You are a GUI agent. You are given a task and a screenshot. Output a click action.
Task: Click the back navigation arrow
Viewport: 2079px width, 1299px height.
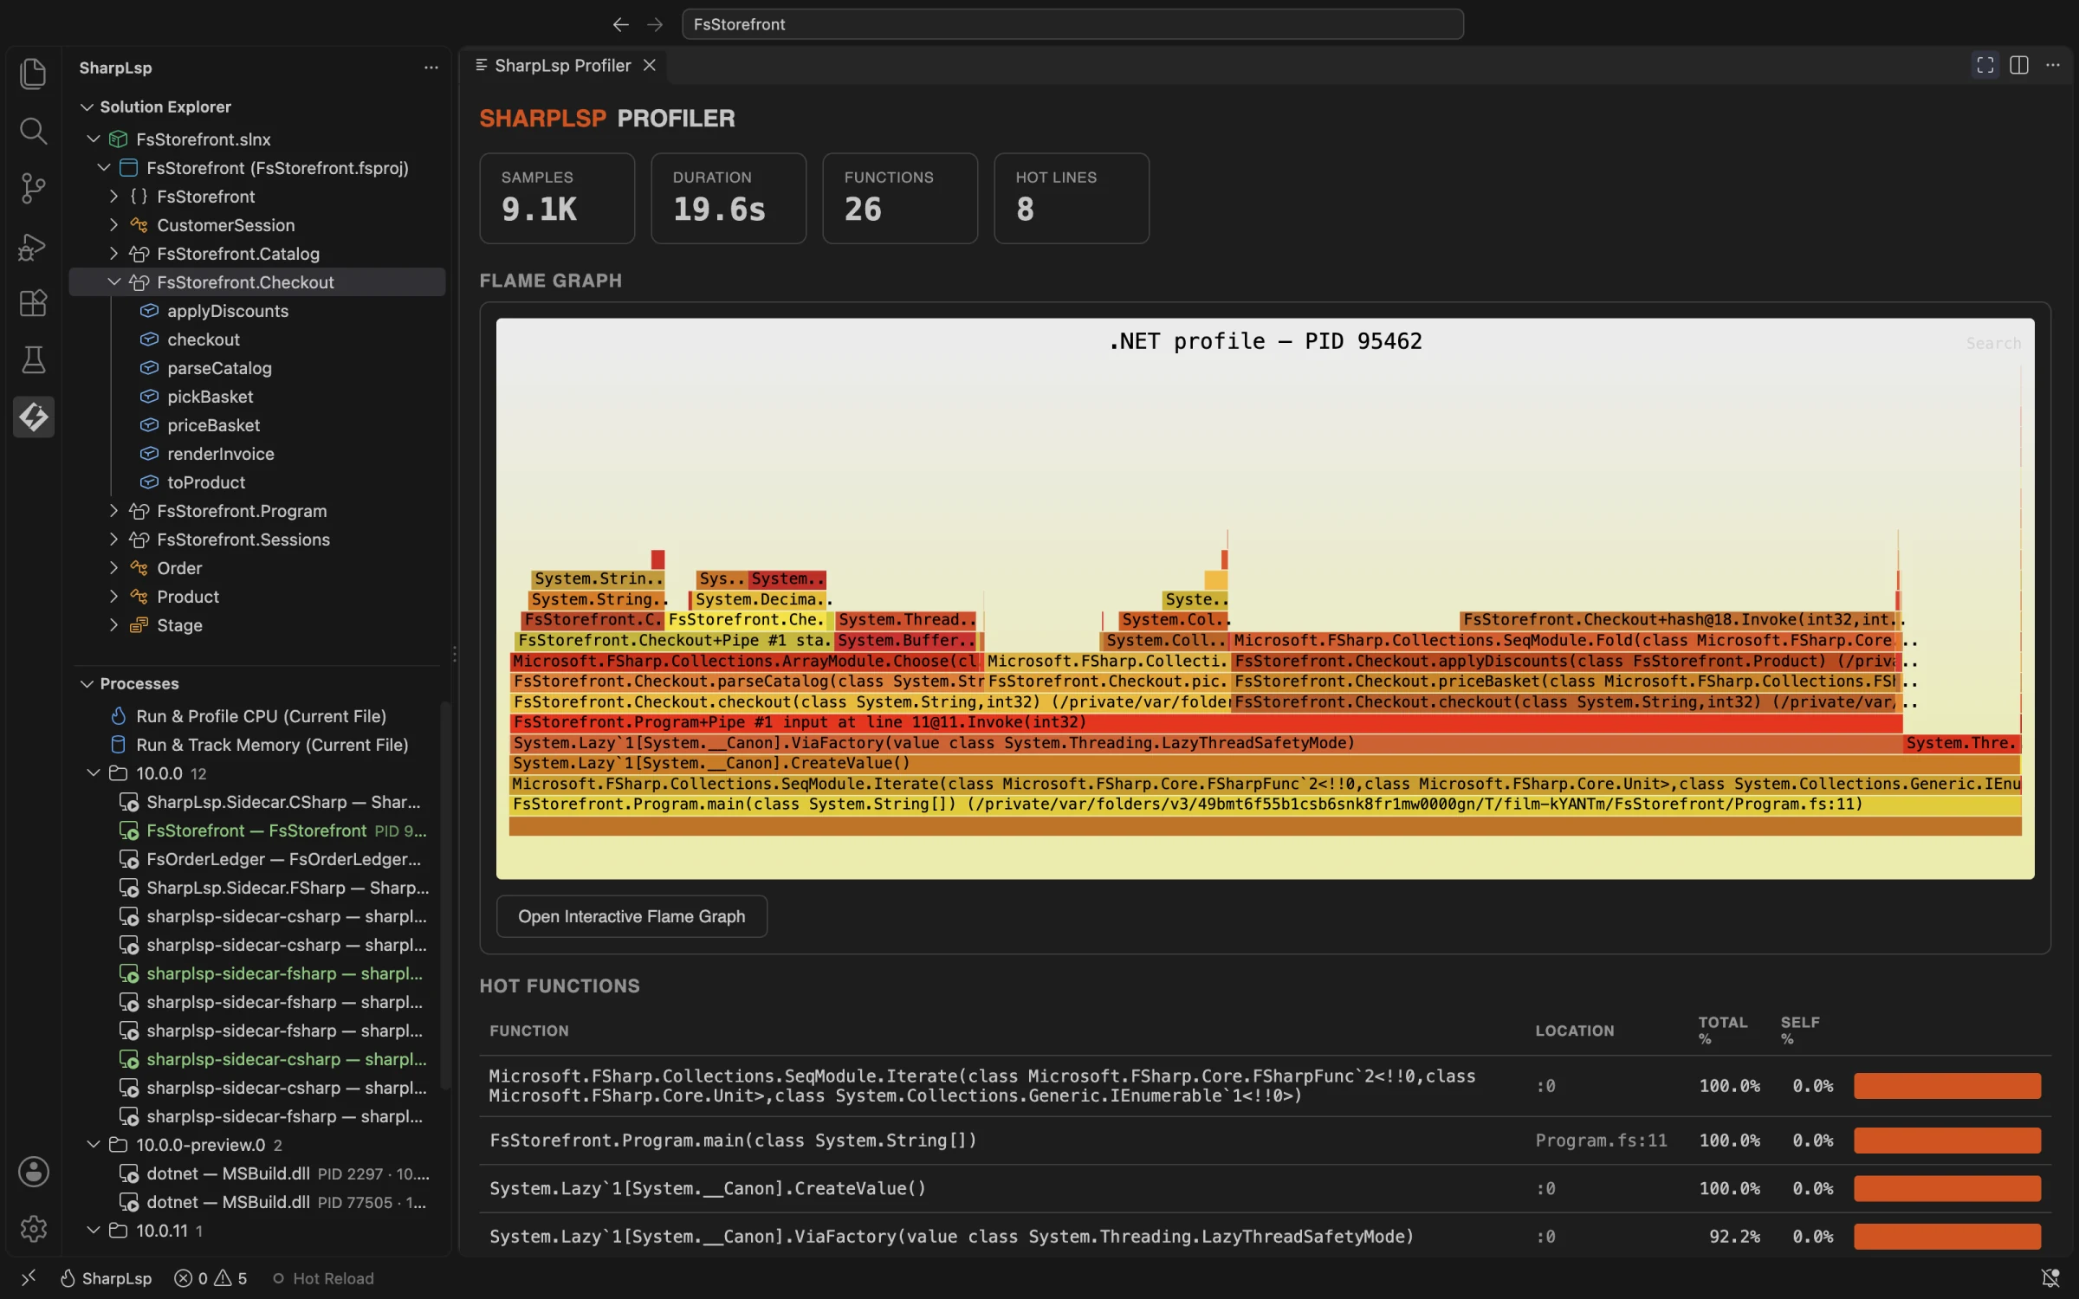(x=620, y=24)
